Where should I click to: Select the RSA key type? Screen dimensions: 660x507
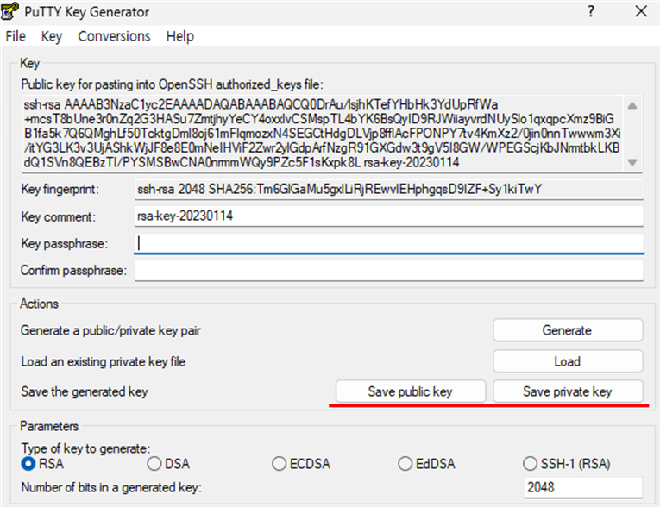[x=42, y=464]
